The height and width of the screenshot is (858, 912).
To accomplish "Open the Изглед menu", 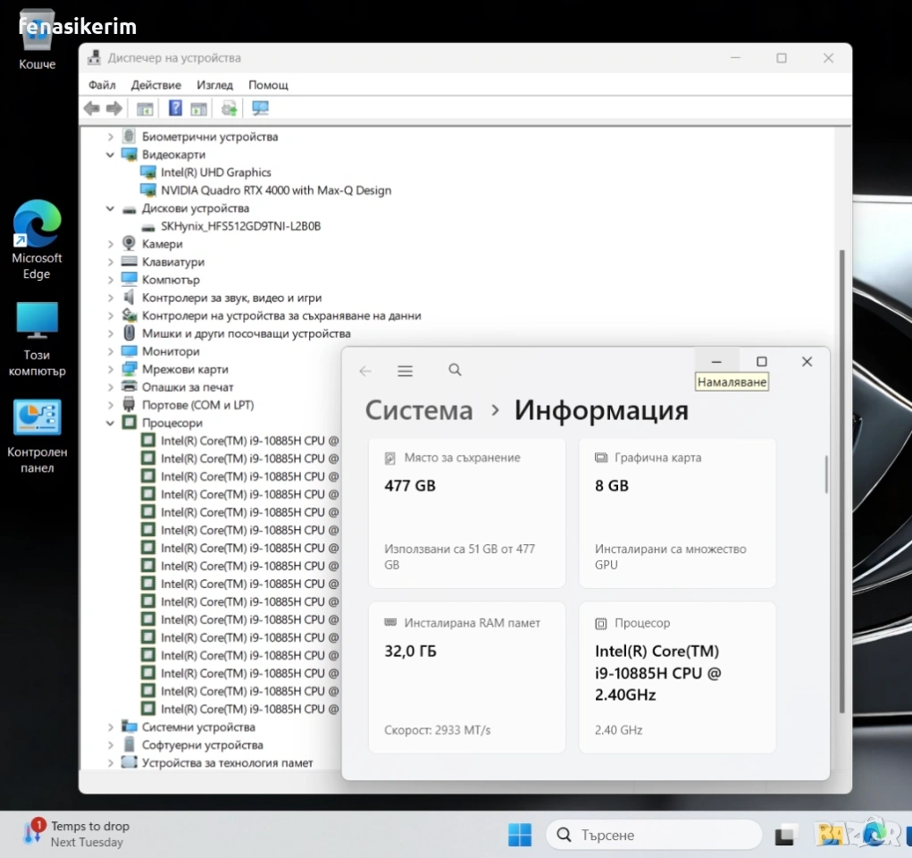I will pos(214,85).
